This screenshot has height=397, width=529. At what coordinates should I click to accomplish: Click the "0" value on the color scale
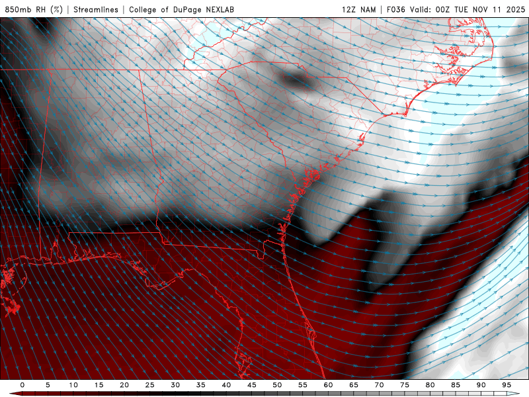[22, 385]
